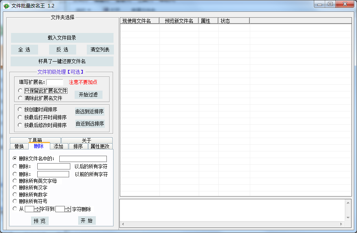
Task: Open the 关于 tab
Action: (x=87, y=140)
